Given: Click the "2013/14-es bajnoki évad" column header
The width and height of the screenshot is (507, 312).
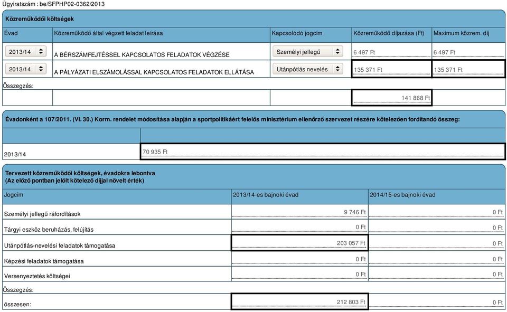Looking at the screenshot, I should [266, 195].
